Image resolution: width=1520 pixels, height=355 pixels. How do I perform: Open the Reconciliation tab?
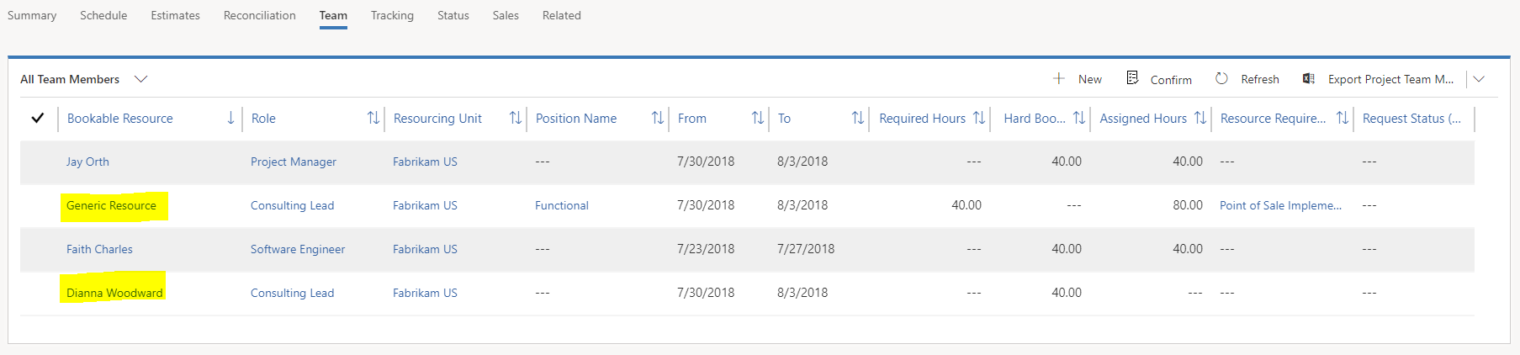click(x=259, y=15)
